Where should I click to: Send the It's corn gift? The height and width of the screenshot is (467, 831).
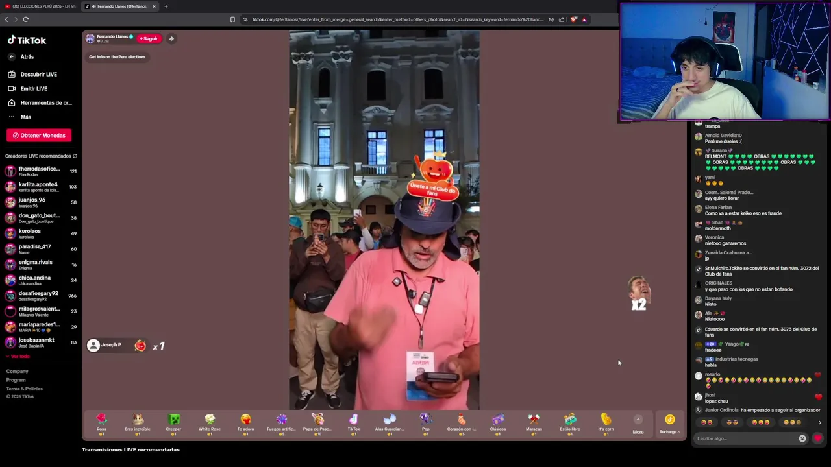click(606, 424)
